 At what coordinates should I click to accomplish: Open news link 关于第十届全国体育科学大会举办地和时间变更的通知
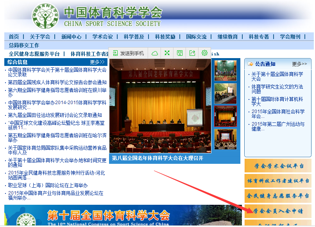pyautogui.click(x=57, y=163)
